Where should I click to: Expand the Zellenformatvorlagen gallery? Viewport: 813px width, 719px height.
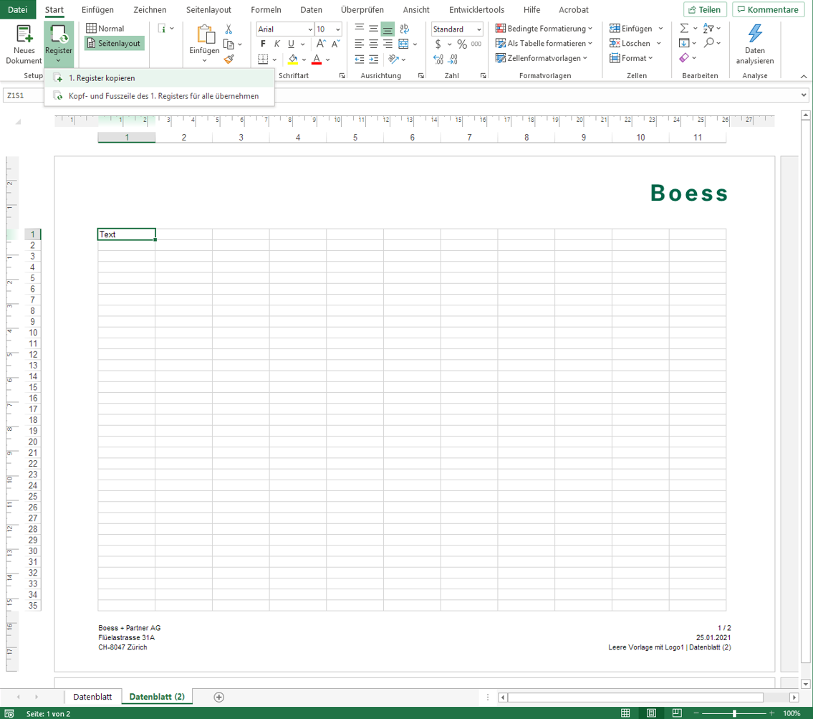(x=542, y=58)
